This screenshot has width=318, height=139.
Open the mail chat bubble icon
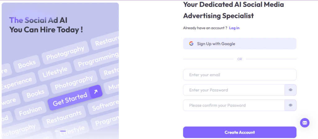click(x=305, y=123)
